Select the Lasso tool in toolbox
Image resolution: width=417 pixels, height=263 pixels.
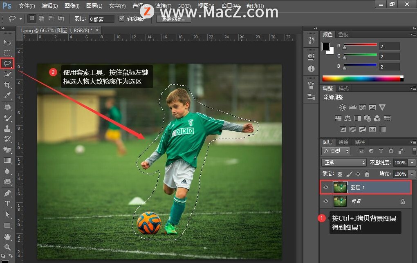click(7, 63)
